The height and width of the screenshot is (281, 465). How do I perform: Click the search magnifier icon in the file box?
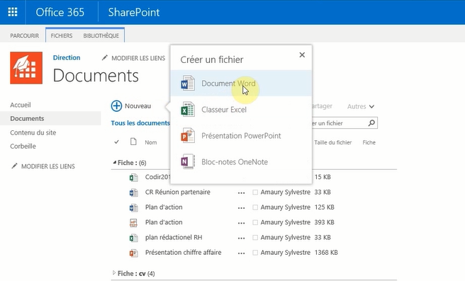tap(371, 123)
